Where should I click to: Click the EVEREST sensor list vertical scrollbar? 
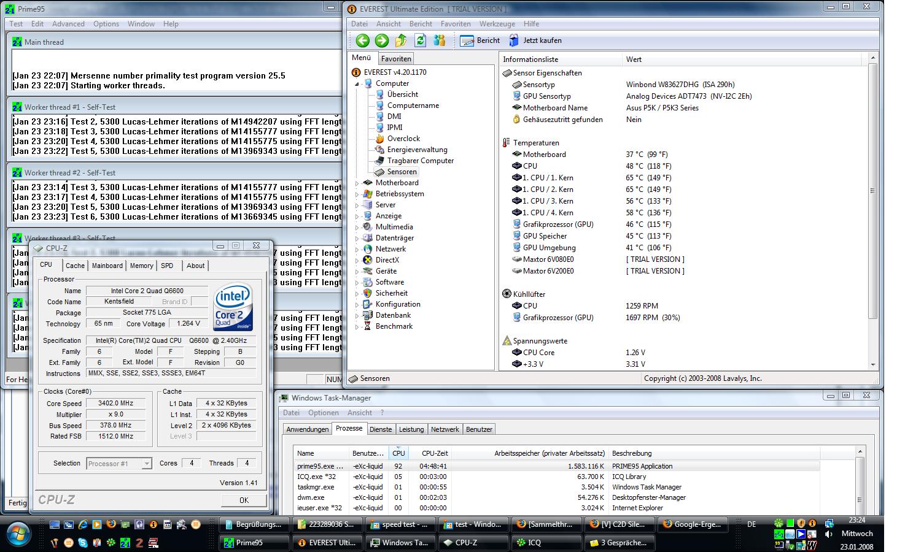click(x=873, y=190)
